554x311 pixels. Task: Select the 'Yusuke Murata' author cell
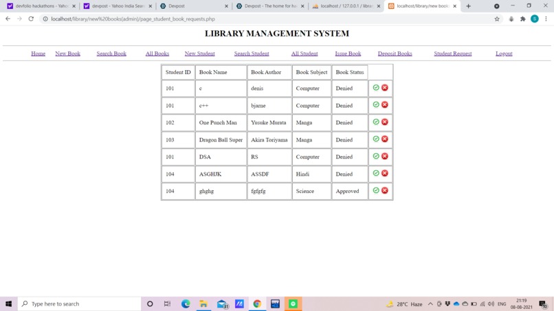pos(269,122)
